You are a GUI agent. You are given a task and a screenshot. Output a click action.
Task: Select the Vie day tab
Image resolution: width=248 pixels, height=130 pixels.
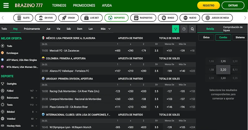click(x=58, y=29)
